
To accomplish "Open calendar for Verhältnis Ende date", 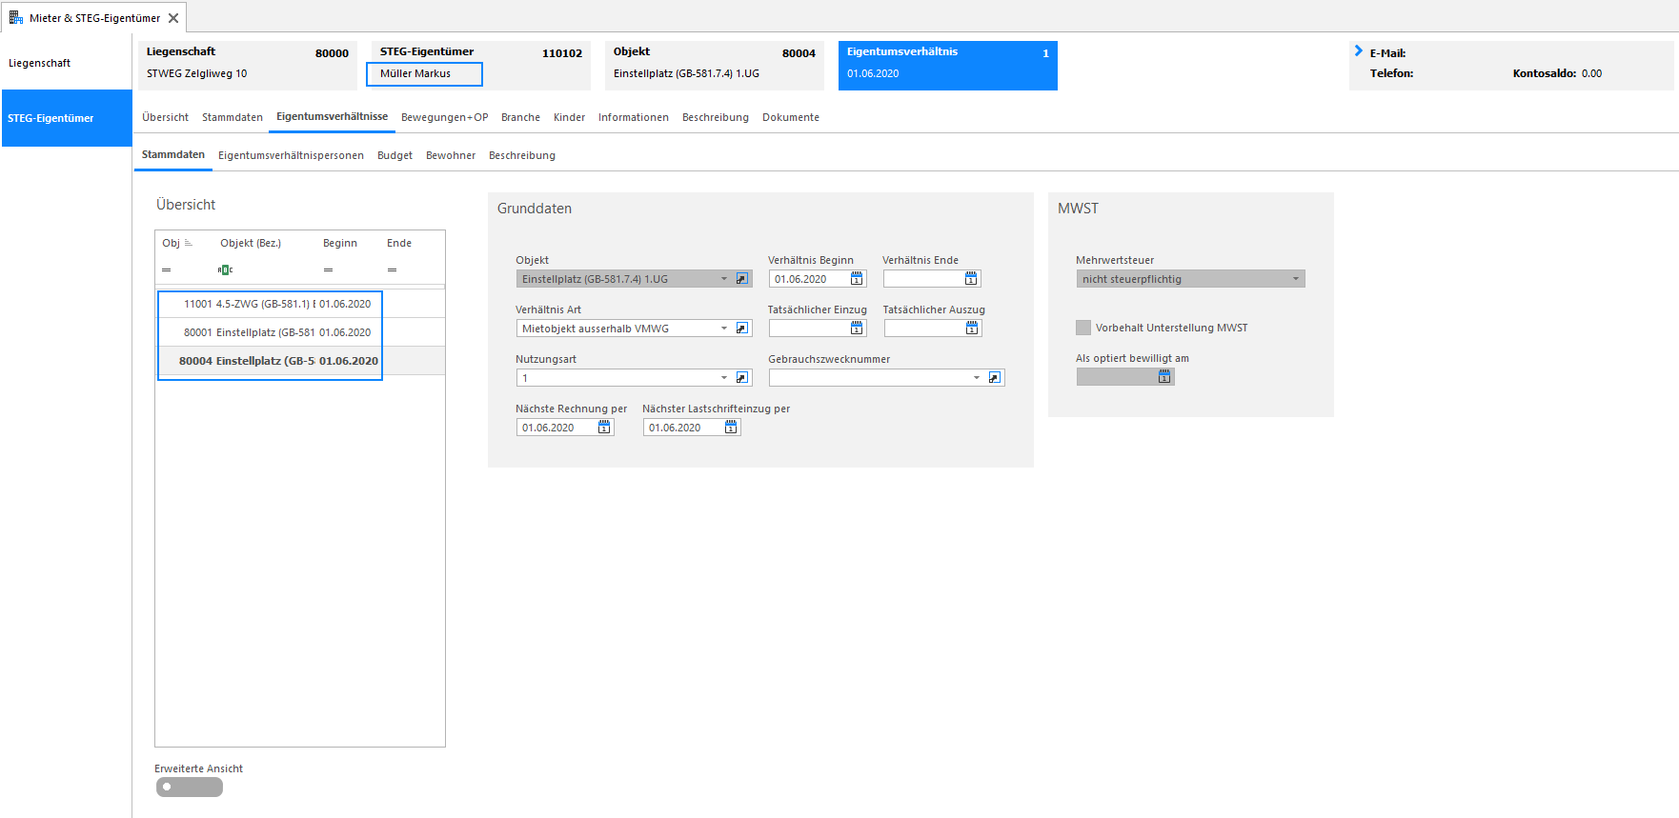I will coord(971,279).
